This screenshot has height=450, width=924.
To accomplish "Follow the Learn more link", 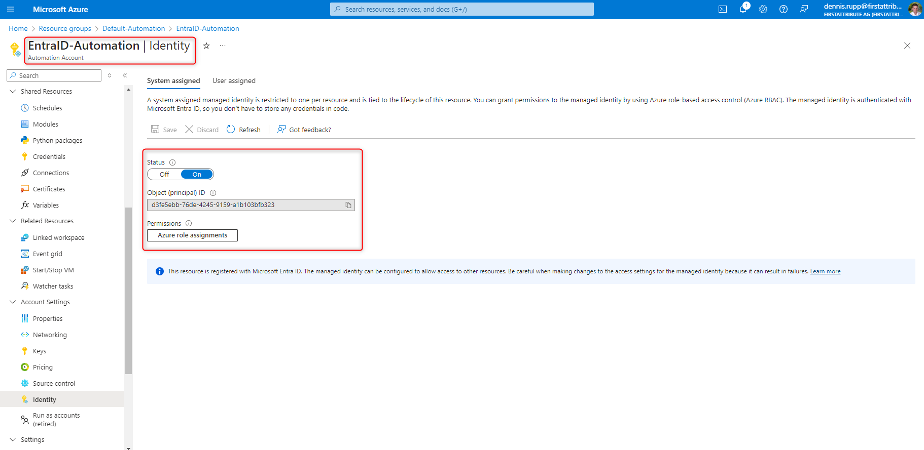I will [x=825, y=272].
